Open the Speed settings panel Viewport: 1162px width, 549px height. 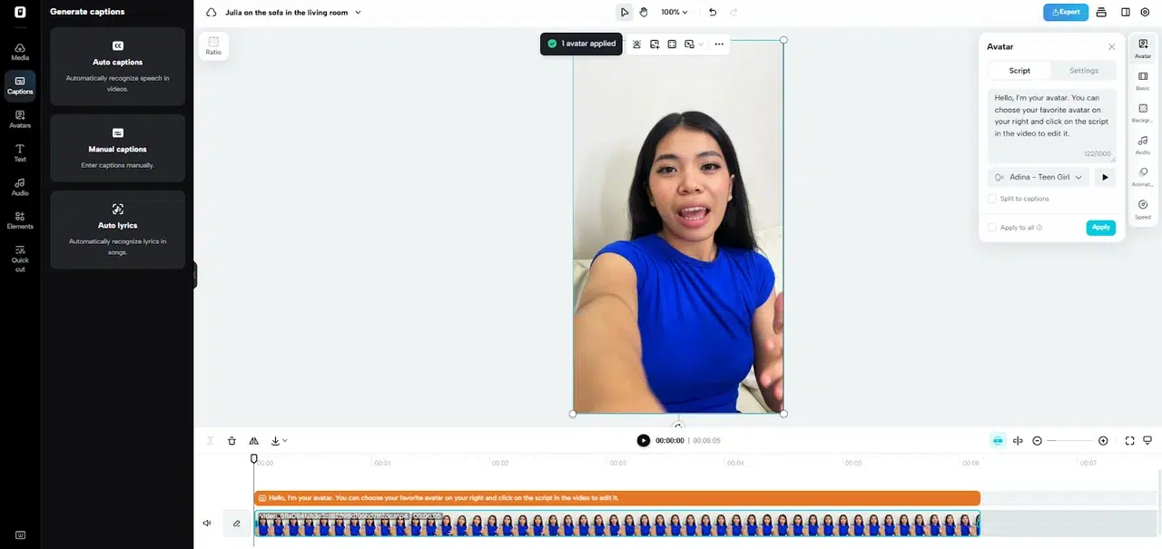[1142, 209]
